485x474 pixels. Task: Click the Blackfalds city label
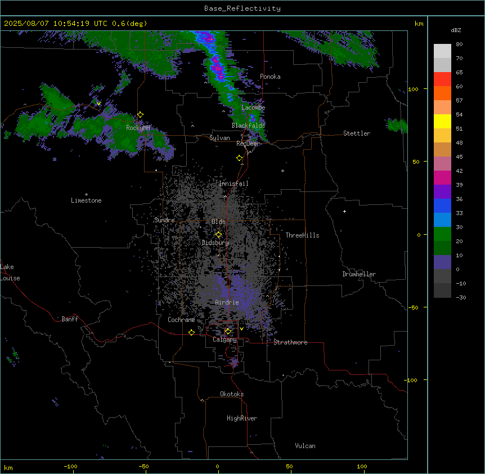248,126
